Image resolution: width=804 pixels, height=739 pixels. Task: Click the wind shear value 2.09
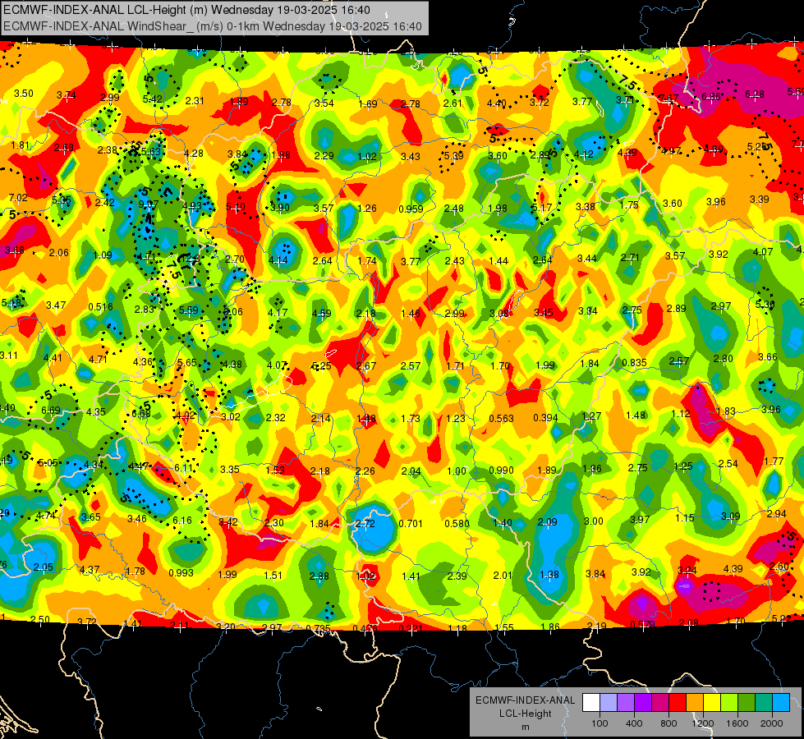pos(547,522)
